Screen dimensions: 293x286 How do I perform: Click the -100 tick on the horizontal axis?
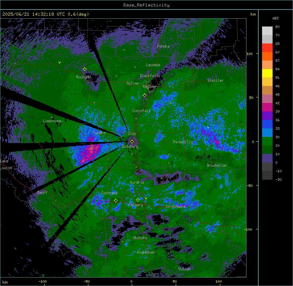click(43, 281)
